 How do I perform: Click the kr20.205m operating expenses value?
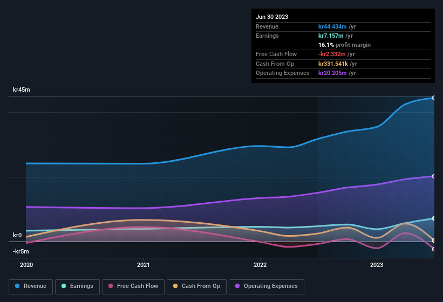[x=332, y=73]
